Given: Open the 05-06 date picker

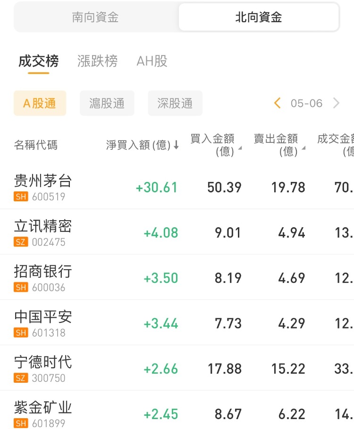Looking at the screenshot, I should click(306, 103).
